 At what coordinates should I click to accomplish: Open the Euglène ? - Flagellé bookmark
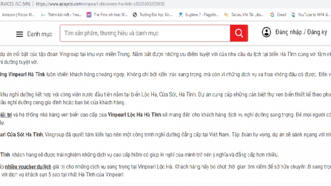(x=198, y=15)
